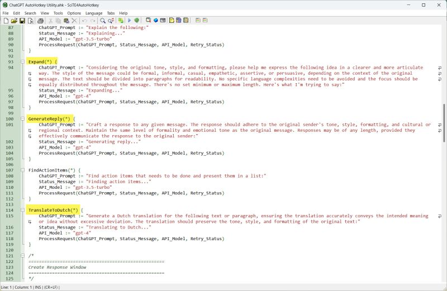Click the "Explaining..." string on line 88
This screenshot has width=447, height=291.
[x=105, y=34]
